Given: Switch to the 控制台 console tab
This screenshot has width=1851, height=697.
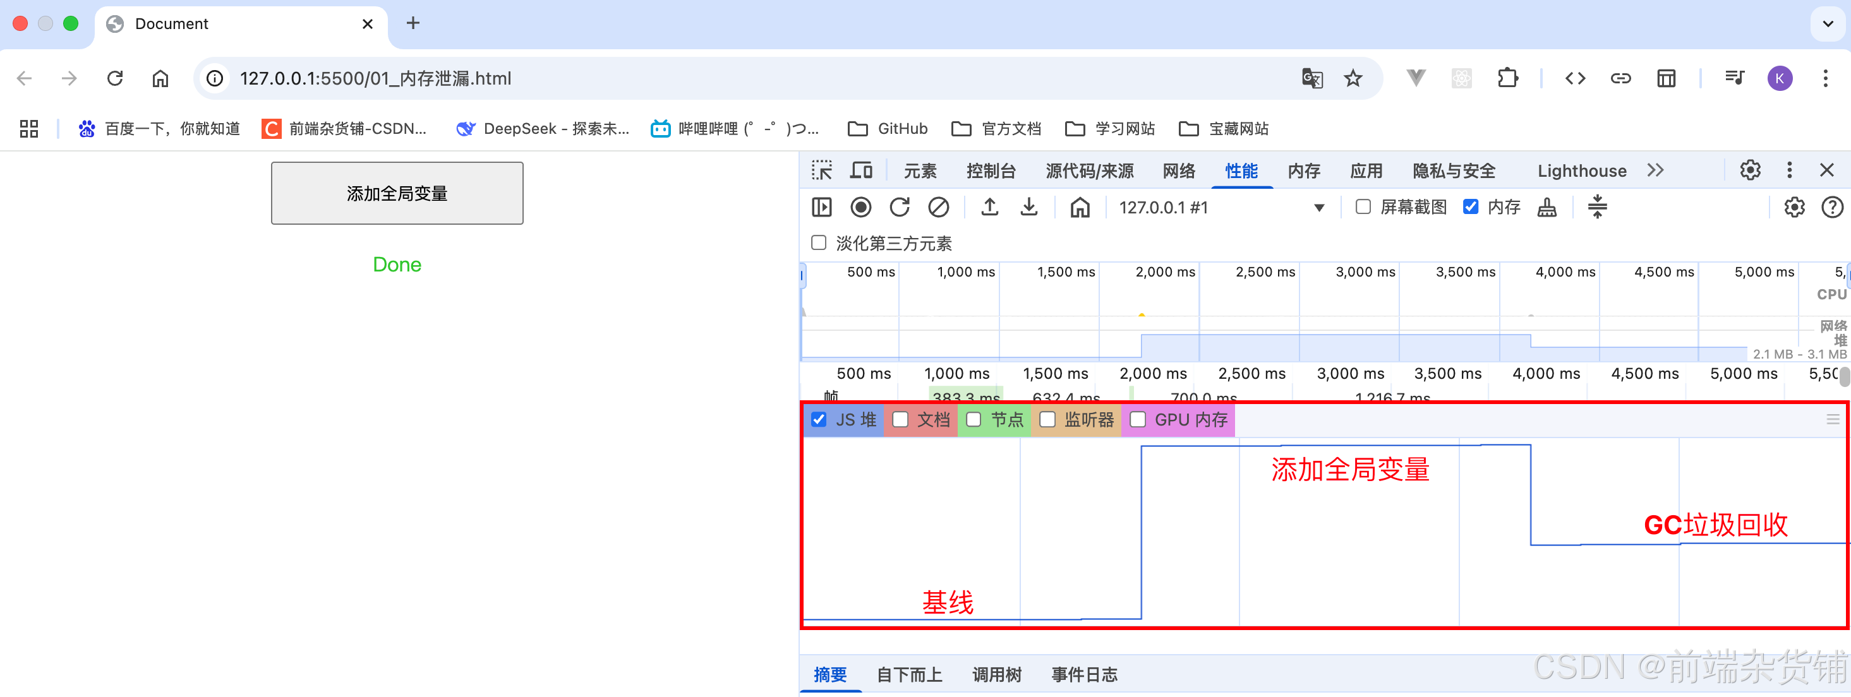Looking at the screenshot, I should point(991,171).
